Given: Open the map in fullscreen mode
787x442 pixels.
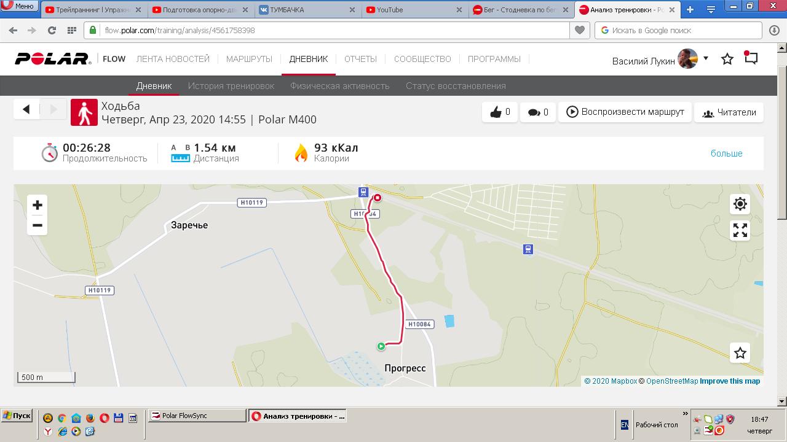Looking at the screenshot, I should pos(740,230).
